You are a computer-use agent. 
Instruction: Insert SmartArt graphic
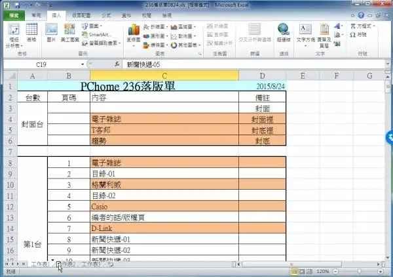tap(97, 35)
